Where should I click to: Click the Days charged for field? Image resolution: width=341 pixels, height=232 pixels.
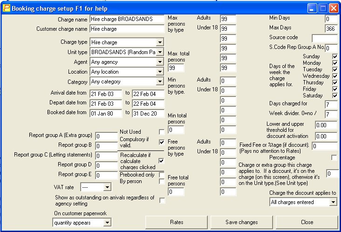331,104
